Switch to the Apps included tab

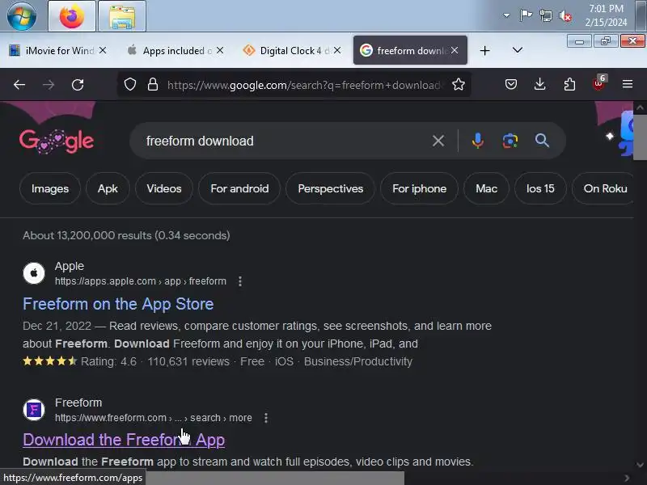(173, 50)
